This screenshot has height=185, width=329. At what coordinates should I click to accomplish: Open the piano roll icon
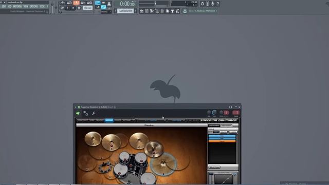point(152,11)
